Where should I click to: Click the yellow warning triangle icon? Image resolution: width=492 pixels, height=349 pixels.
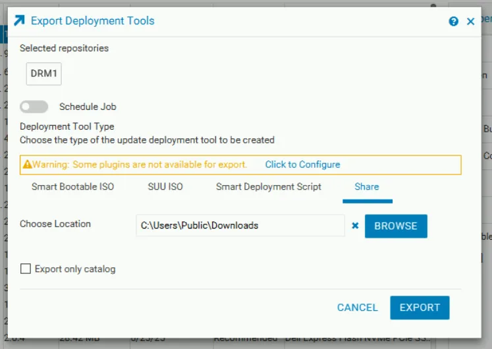[27, 165]
